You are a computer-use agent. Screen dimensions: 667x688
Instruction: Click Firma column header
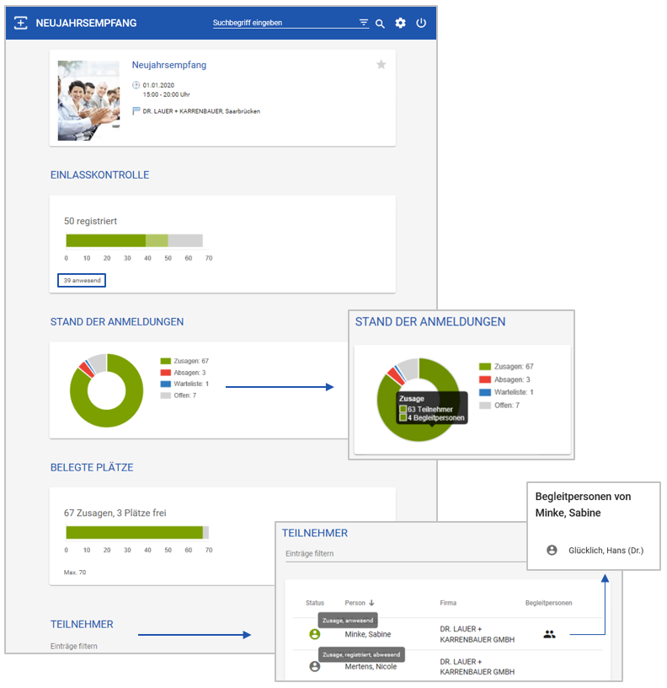coord(448,603)
